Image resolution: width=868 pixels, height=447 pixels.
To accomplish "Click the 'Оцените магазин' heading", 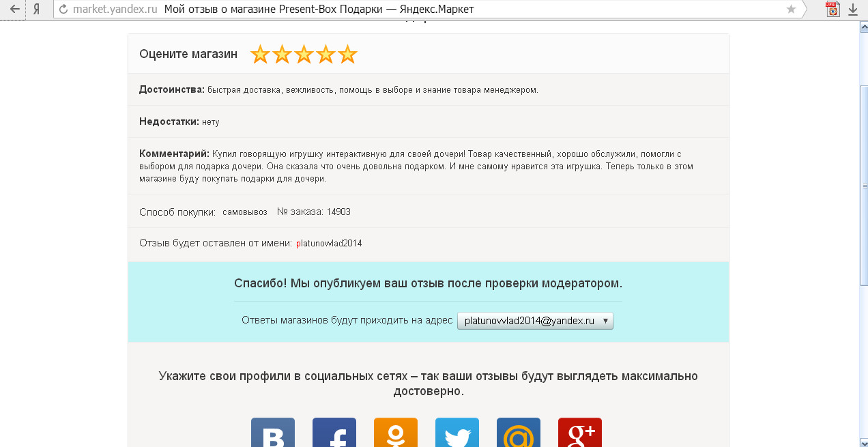I will [x=188, y=54].
